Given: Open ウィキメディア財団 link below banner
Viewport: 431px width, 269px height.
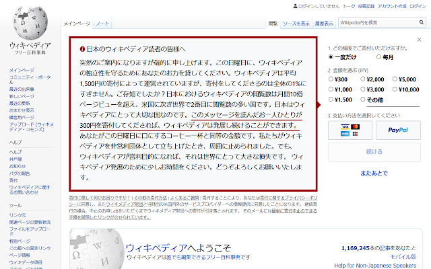Looking at the screenshot, I should pos(125,204).
